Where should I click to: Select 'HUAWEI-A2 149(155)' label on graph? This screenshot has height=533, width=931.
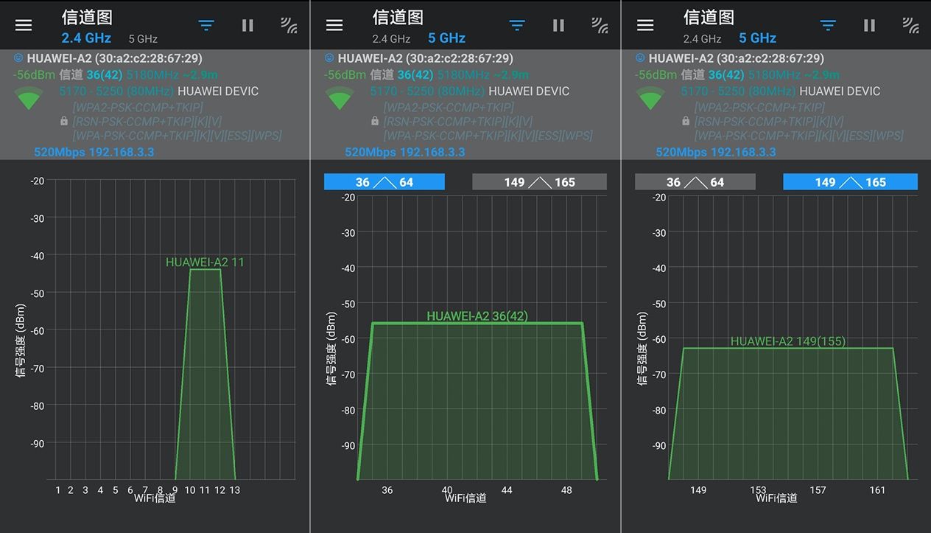(788, 341)
